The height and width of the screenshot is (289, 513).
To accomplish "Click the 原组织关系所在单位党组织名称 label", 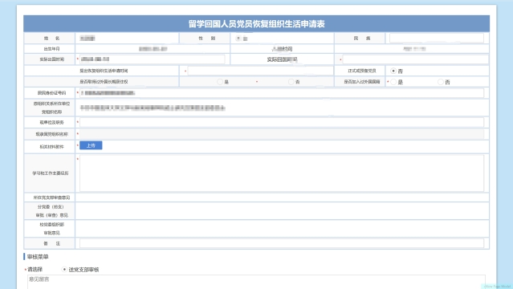I will [51, 108].
